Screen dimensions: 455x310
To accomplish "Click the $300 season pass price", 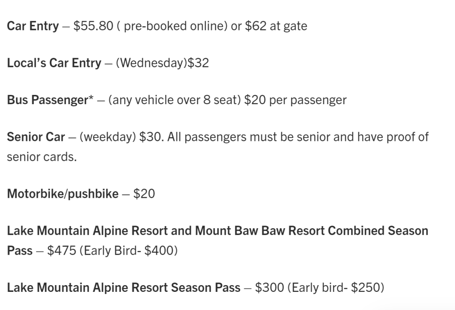I will 270,288.
